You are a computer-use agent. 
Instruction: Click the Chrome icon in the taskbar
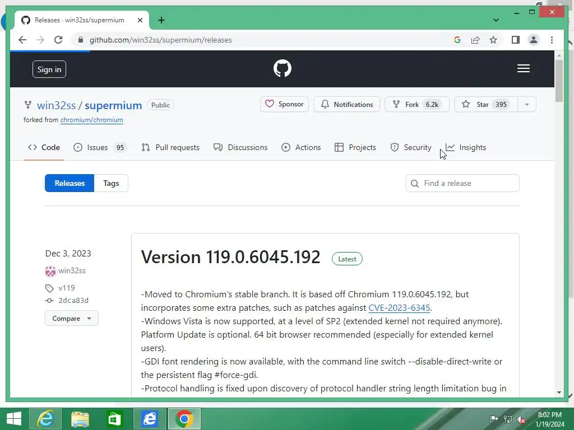(x=184, y=419)
